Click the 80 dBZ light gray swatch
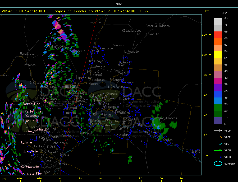 tap(218, 22)
